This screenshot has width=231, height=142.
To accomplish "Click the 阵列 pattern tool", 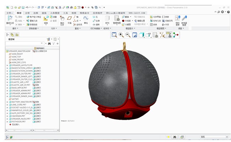I will (x=107, y=20).
